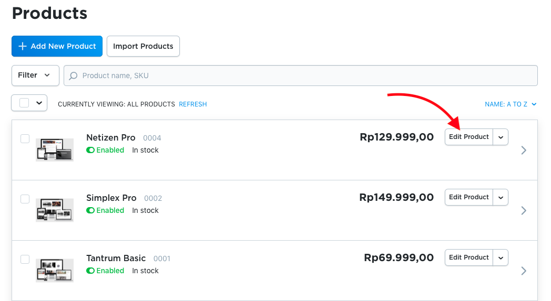Toggle Enabled switch for Tantrum Basic
The image size is (551, 301).
(90, 271)
